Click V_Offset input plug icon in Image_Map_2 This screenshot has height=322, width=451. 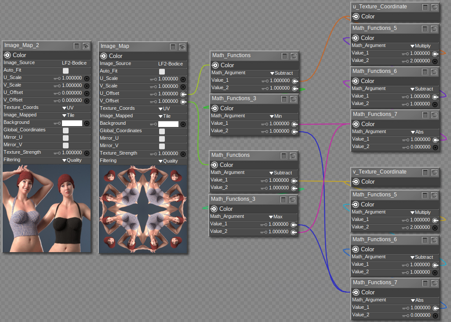(87, 101)
